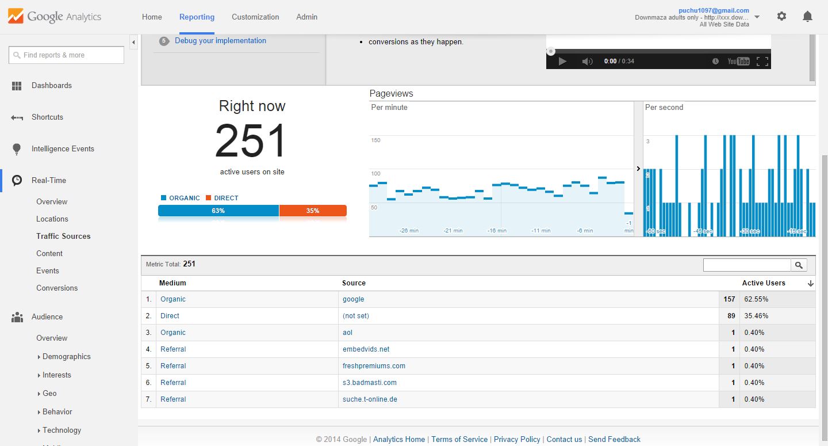The height and width of the screenshot is (446, 828).
Task: Open Real-Time Locations report
Action: tap(52, 219)
